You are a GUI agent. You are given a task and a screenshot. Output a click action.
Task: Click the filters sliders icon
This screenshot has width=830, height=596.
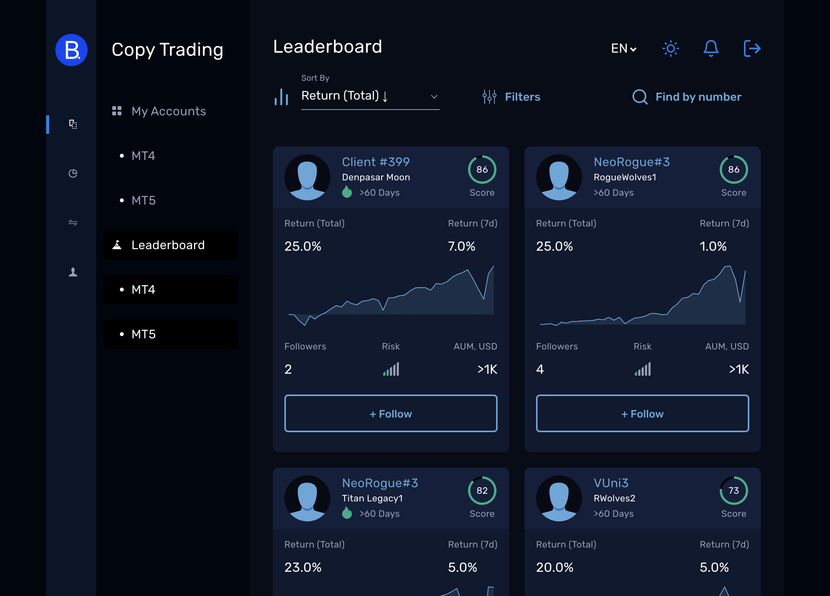click(489, 97)
